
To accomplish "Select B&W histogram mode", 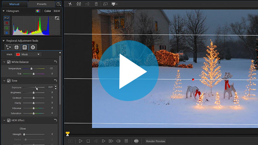I will 57,11.
